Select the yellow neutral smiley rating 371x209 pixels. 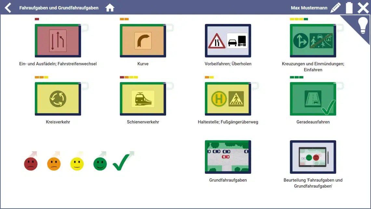[77, 164]
